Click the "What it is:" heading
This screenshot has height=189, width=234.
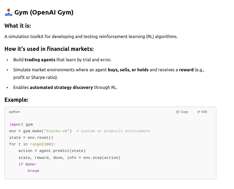(x=18, y=26)
